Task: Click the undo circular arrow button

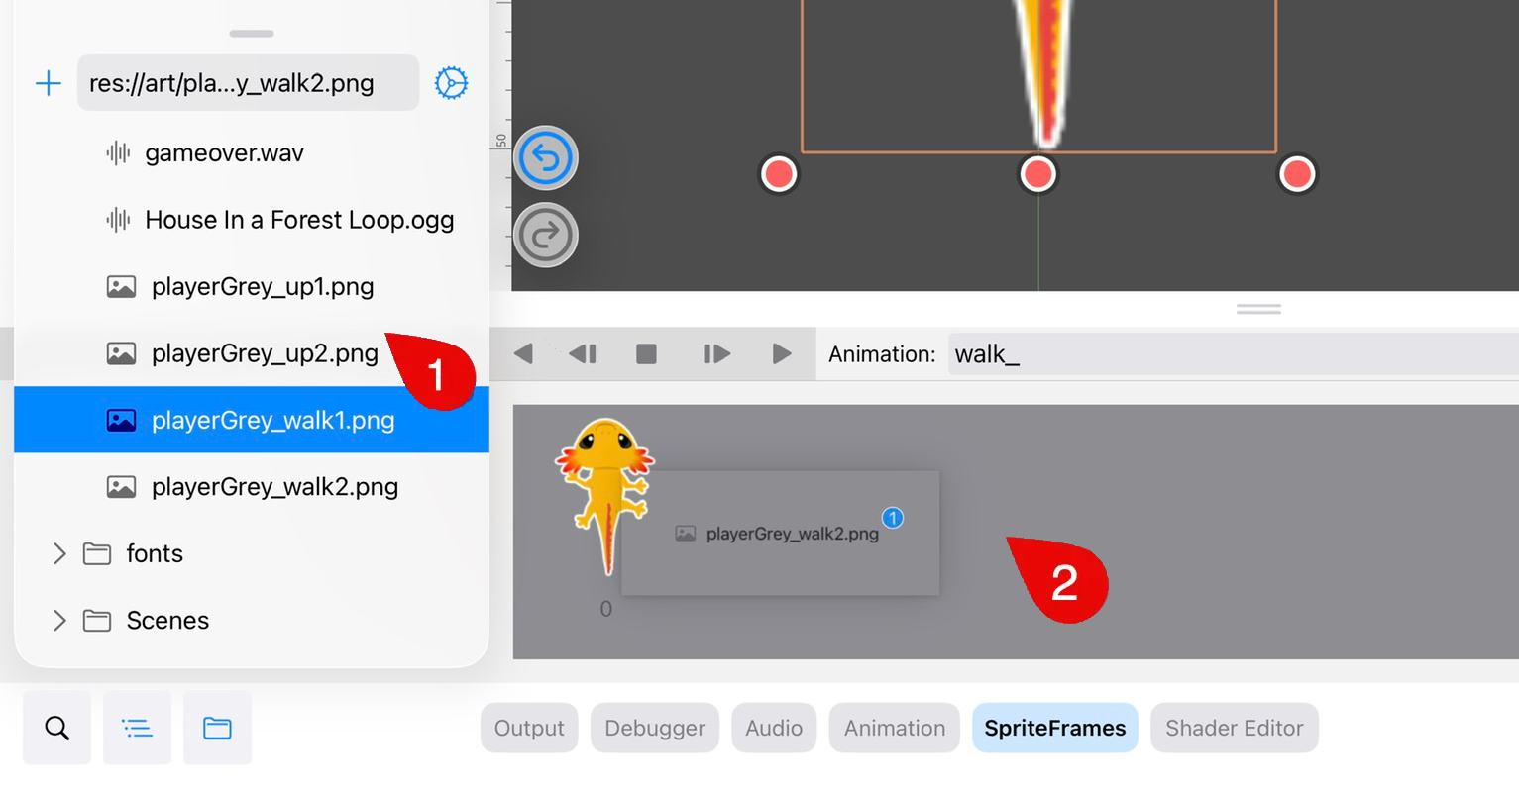Action: pos(545,157)
